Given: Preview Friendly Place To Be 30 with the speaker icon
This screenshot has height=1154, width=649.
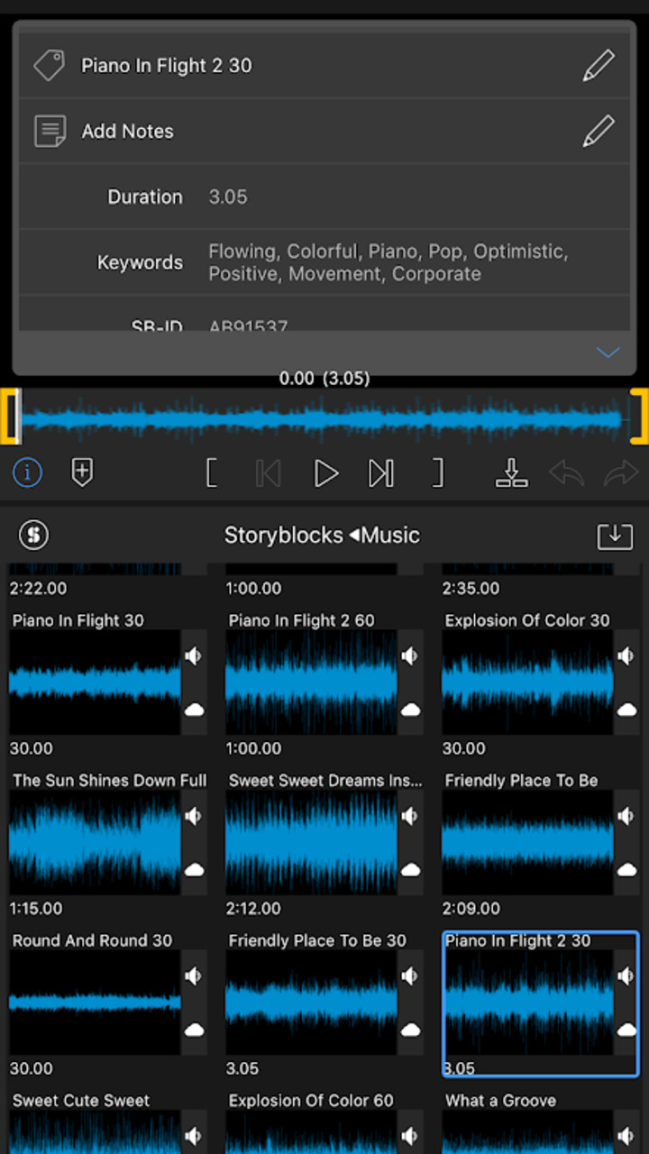Looking at the screenshot, I should point(410,975).
